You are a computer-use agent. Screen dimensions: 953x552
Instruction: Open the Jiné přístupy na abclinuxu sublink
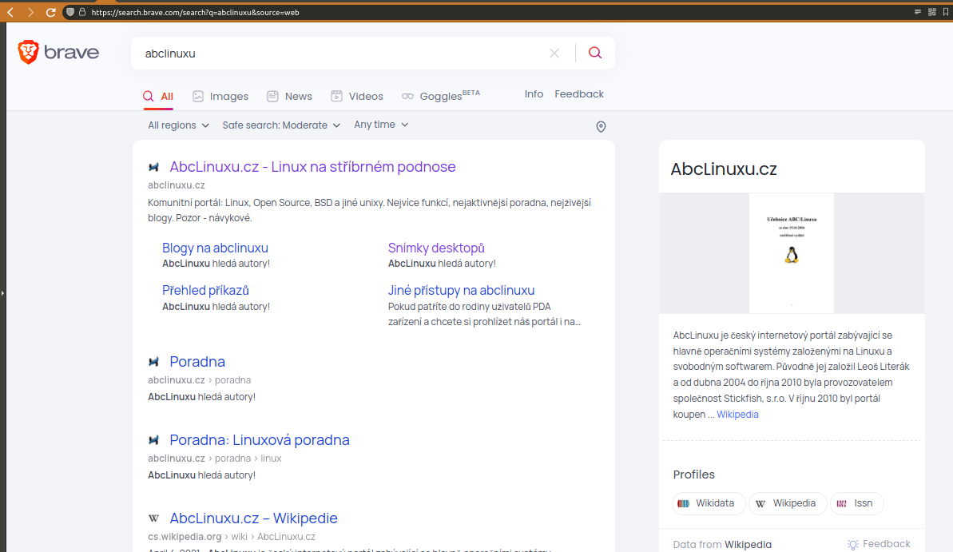pyautogui.click(x=461, y=291)
